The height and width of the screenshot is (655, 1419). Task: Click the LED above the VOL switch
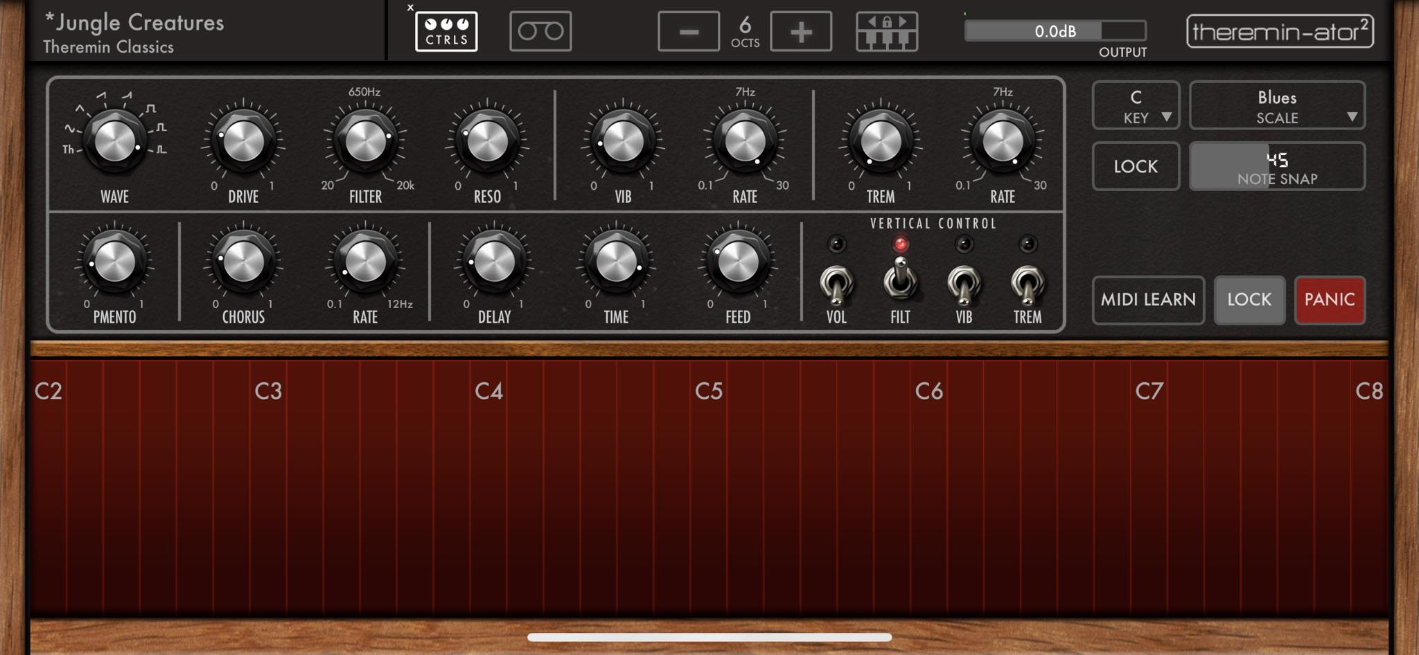click(x=836, y=244)
